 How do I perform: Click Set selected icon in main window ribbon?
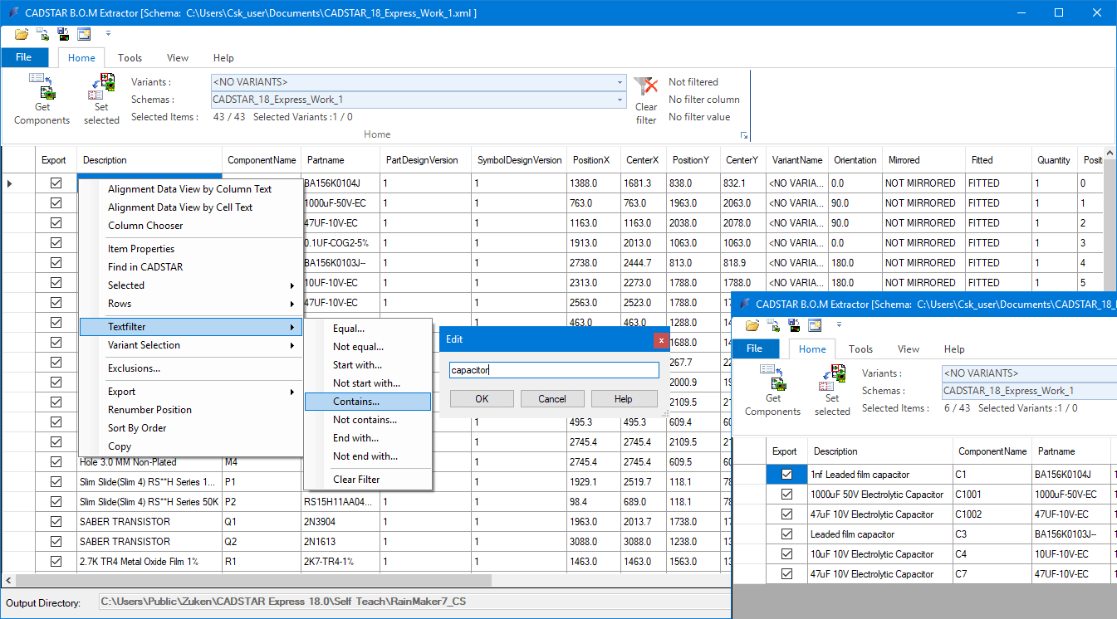coord(101,85)
